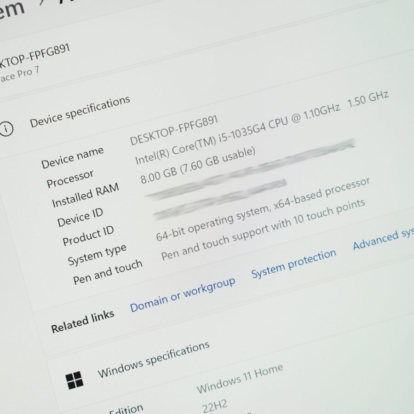
Task: Click the blurred Product ID value
Action: click(x=220, y=199)
